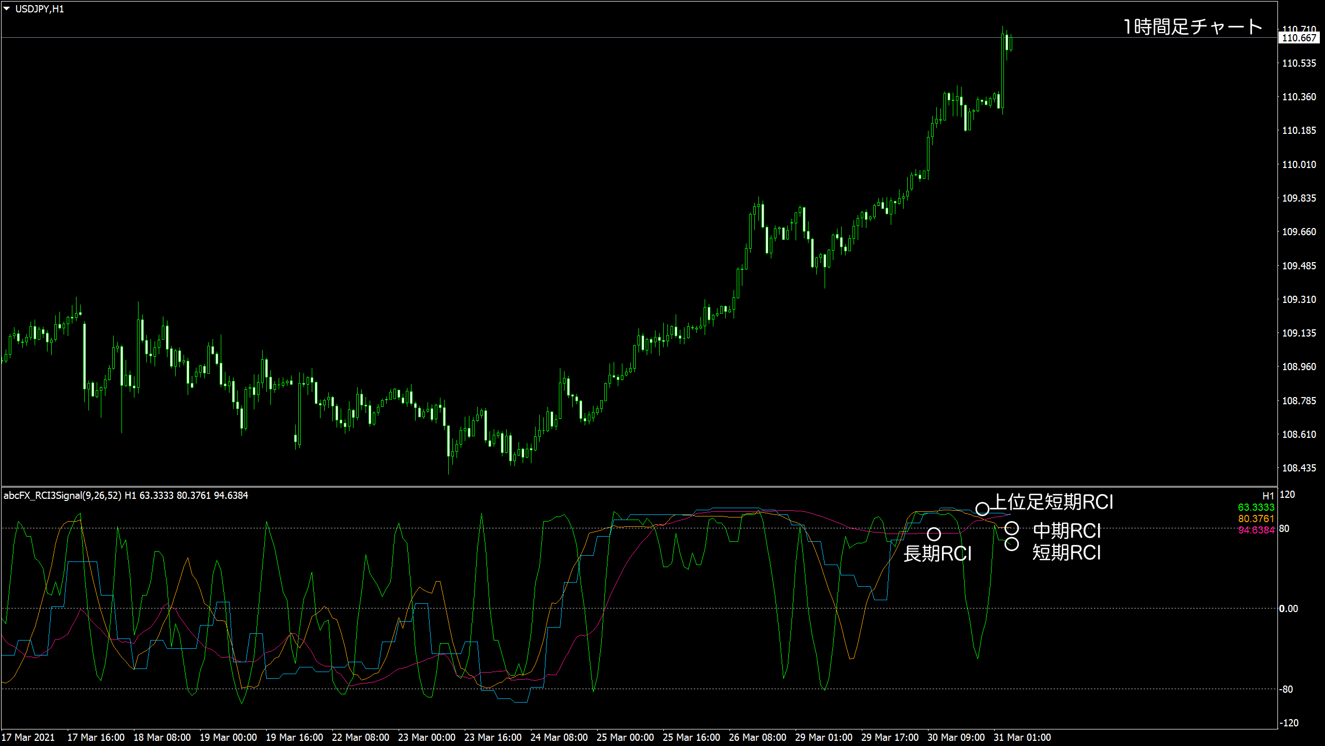Viewport: 1325px width, 746px height.
Task: Click the 31 Mar 01:00 time axis label
Action: [x=1022, y=737]
